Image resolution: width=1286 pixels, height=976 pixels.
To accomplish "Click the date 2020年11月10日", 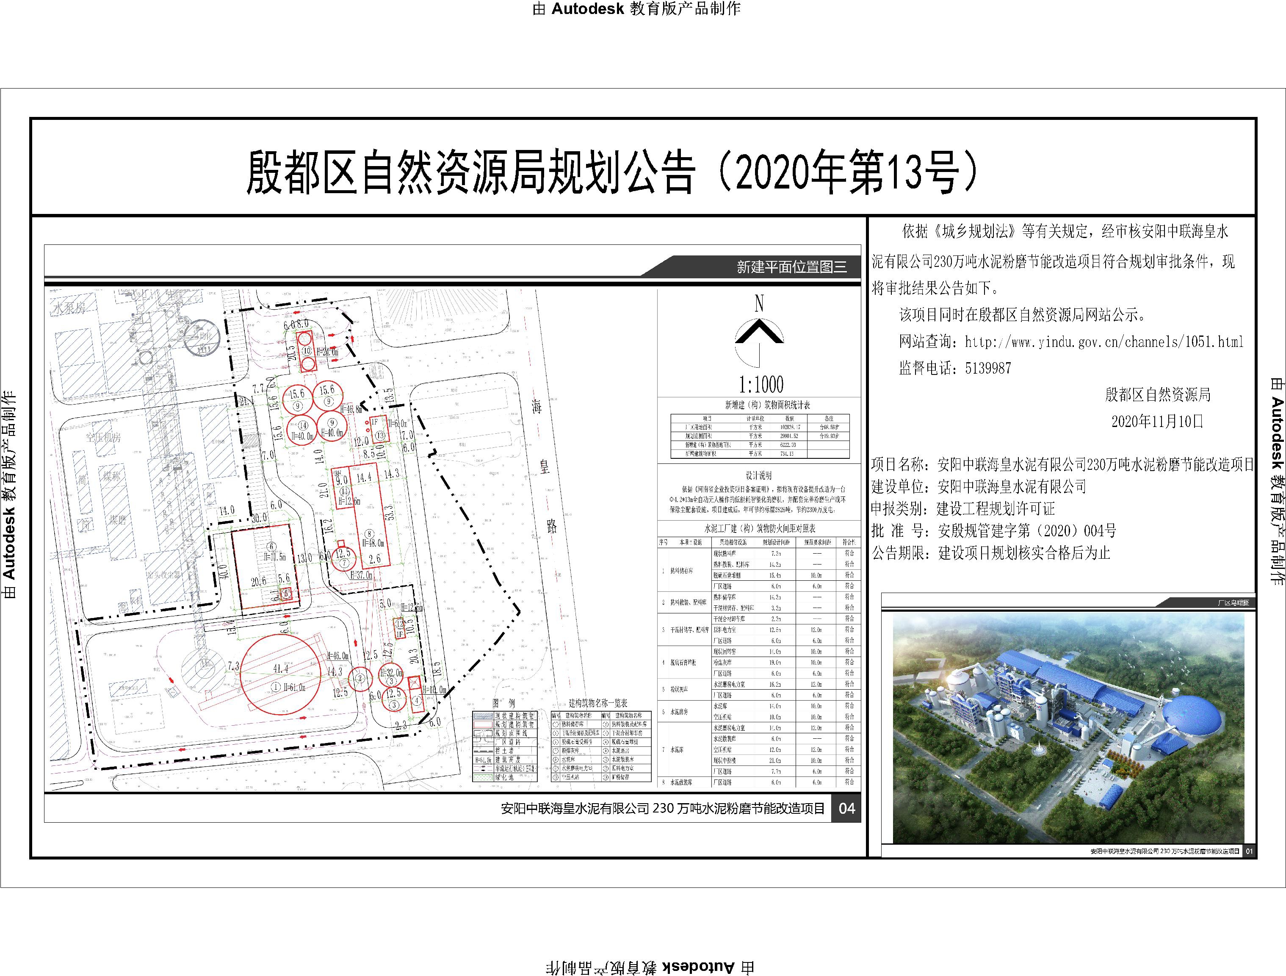I will (x=1157, y=421).
